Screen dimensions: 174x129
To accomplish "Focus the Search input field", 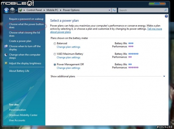I will coord(143,10).
